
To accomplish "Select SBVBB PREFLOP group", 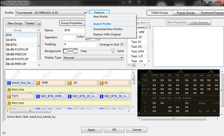I will tap(21, 54).
